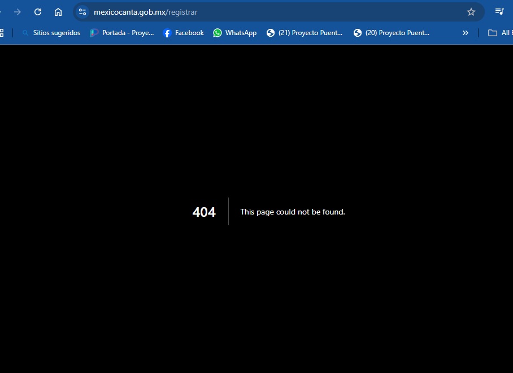
Task: Reload the page with the refresh icon
Action: click(38, 12)
